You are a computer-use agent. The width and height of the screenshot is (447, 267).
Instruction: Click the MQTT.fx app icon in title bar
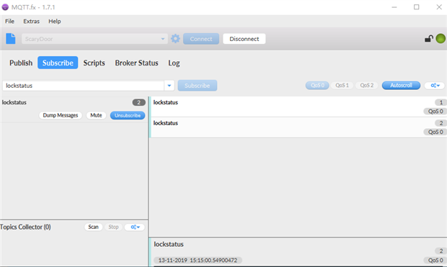5,7
